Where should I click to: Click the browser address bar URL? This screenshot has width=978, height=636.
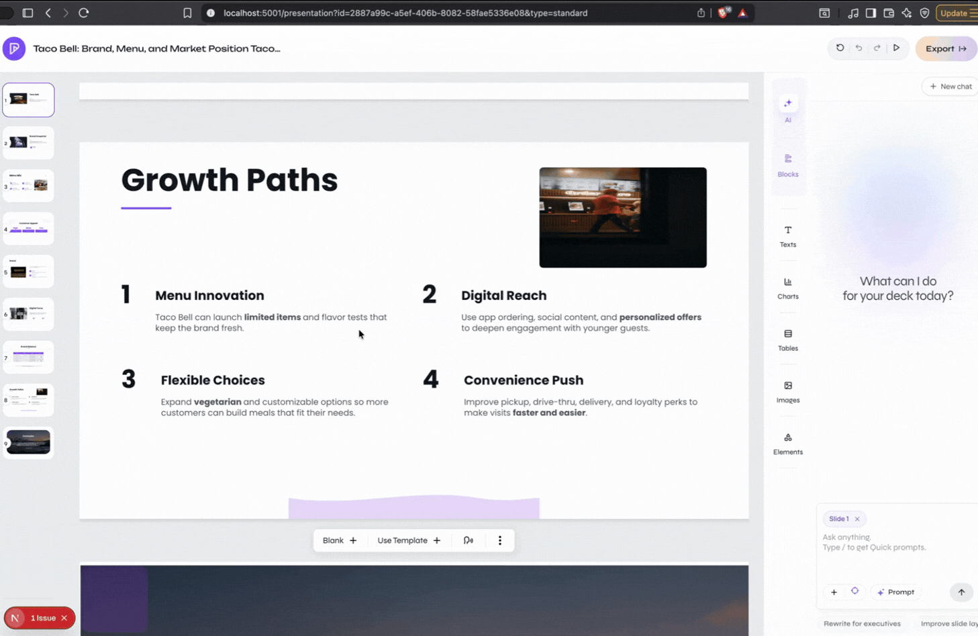click(x=405, y=13)
